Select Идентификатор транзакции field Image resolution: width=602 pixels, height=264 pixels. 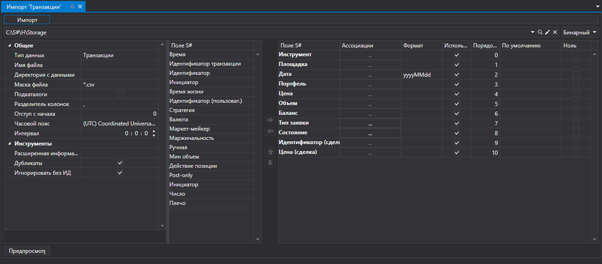pos(211,64)
